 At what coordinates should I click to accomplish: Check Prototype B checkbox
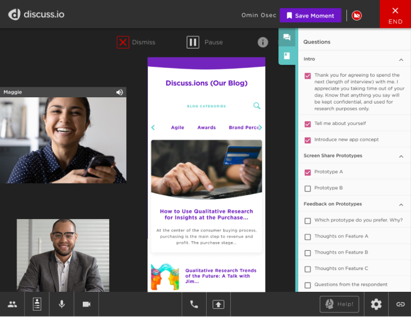(x=308, y=188)
